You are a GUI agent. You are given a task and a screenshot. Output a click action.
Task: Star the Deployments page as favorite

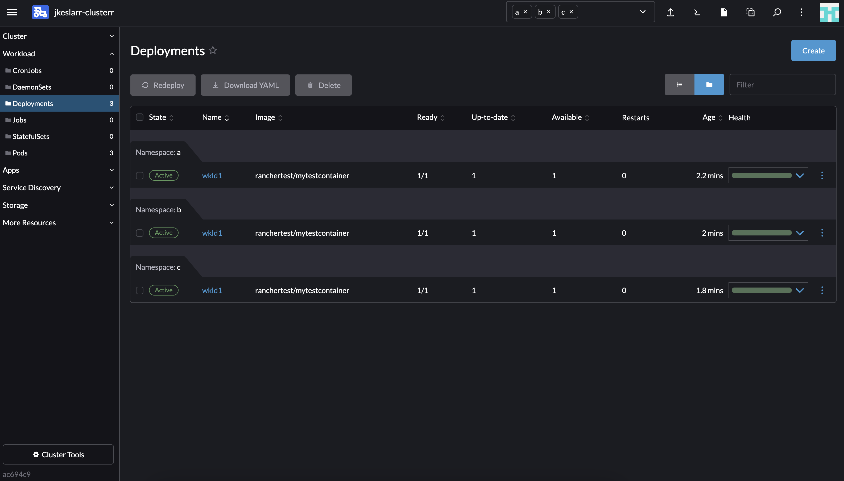213,50
